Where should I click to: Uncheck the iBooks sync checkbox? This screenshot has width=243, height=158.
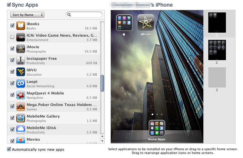point(12,25)
